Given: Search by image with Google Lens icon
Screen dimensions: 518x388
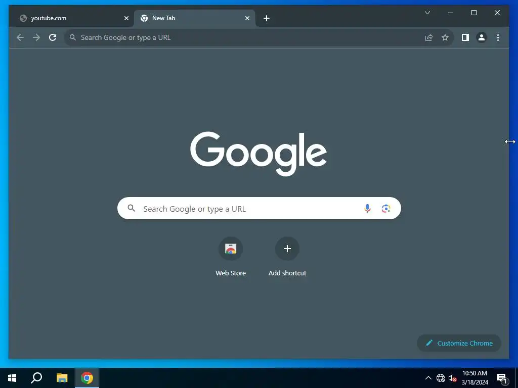Looking at the screenshot, I should 386,208.
